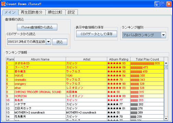Open the 再生回数差分 tab
This screenshot has width=173, height=123.
tap(32, 12)
